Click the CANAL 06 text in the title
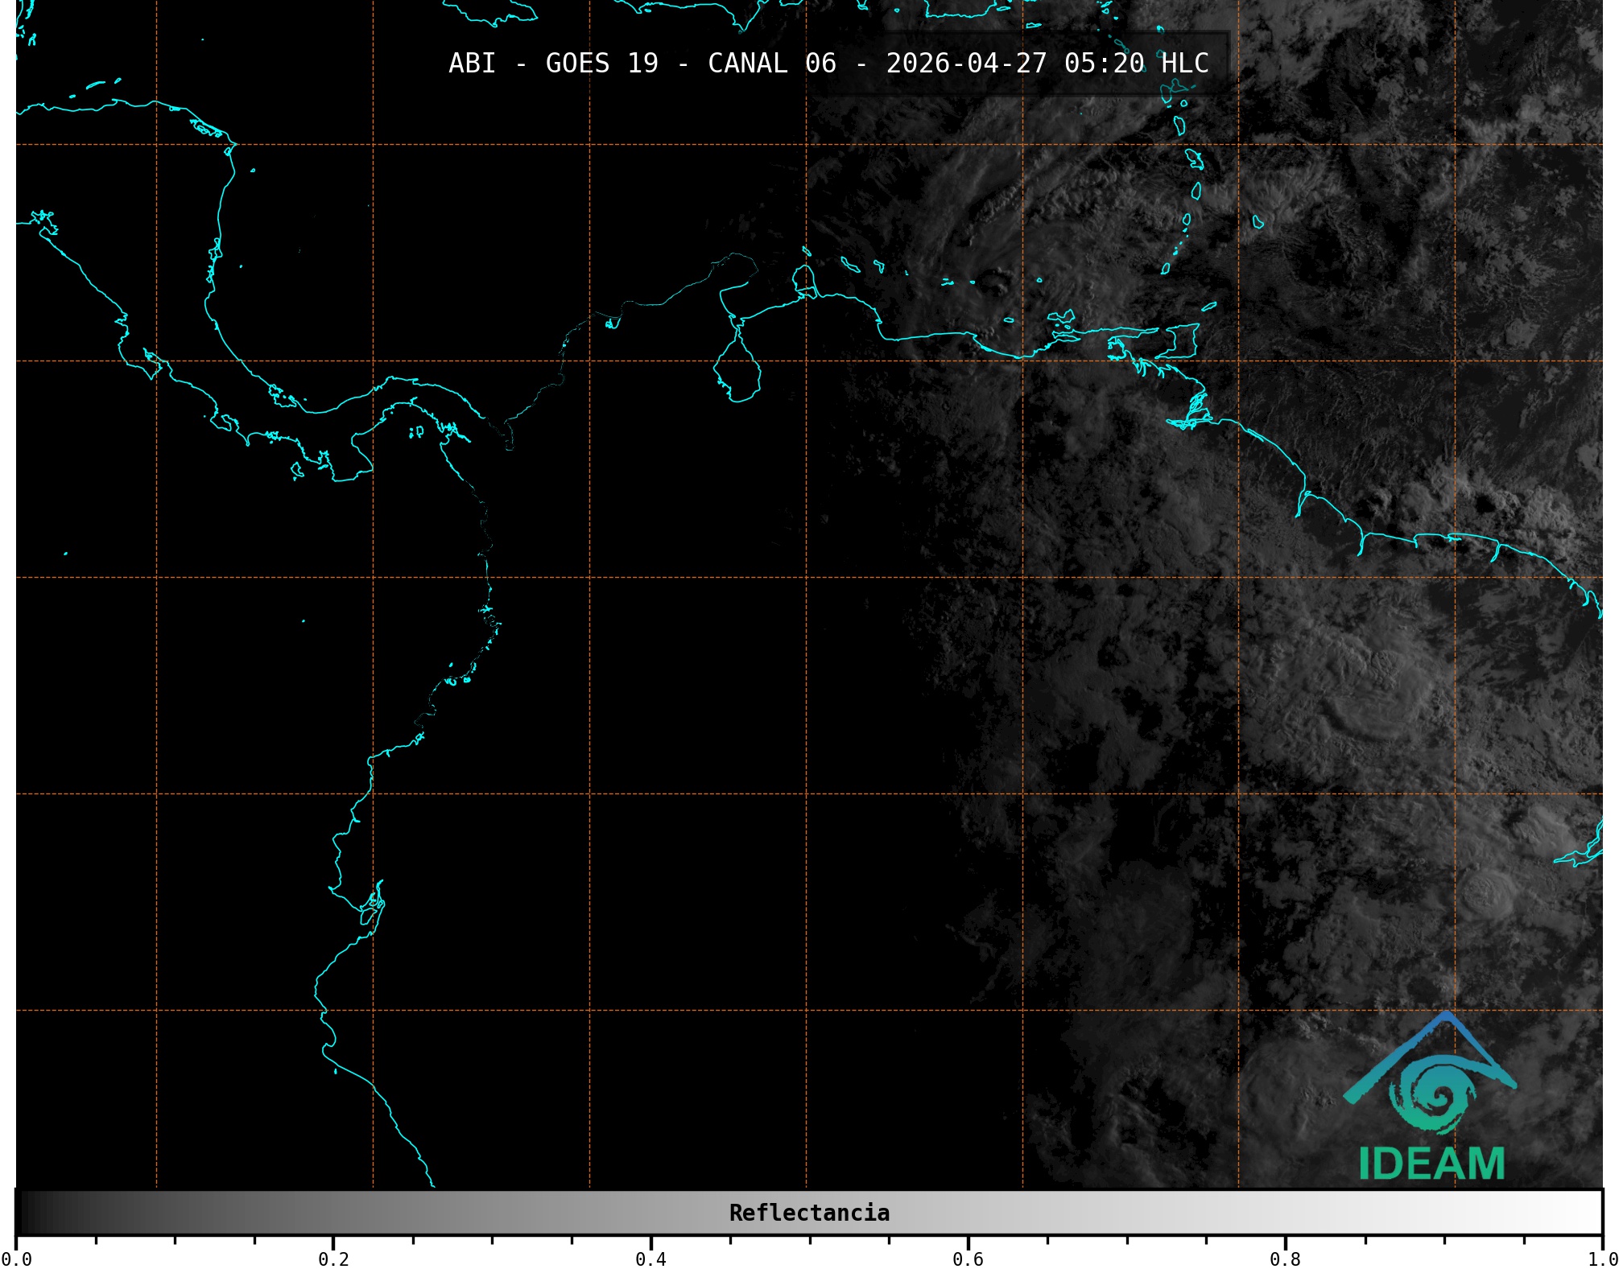 tap(771, 64)
